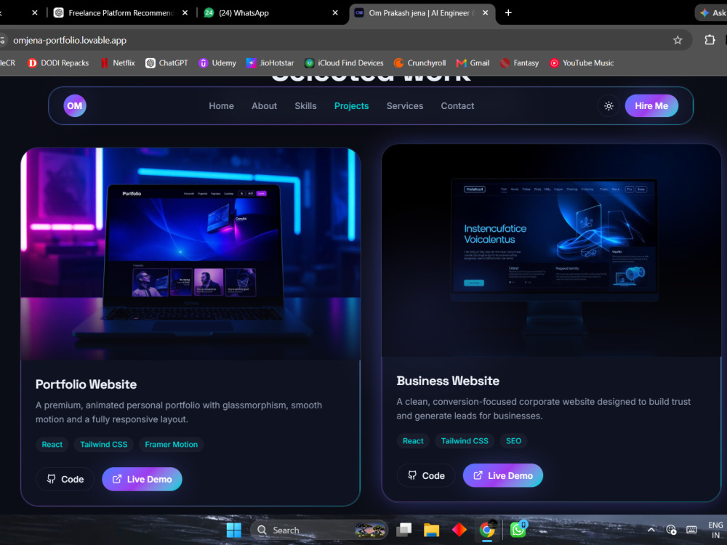The image size is (727, 545).
Task: Click the OM logo avatar
Action: (x=75, y=105)
